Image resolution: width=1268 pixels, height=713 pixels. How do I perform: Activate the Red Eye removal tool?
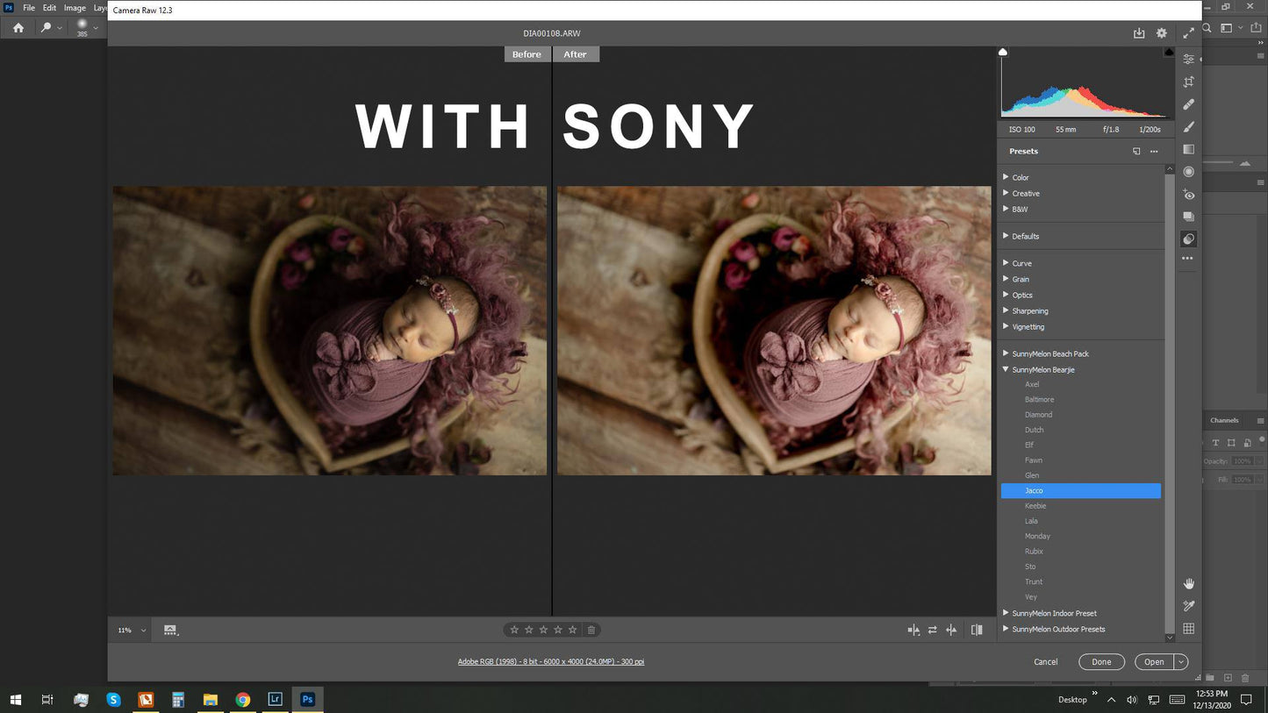coord(1188,195)
